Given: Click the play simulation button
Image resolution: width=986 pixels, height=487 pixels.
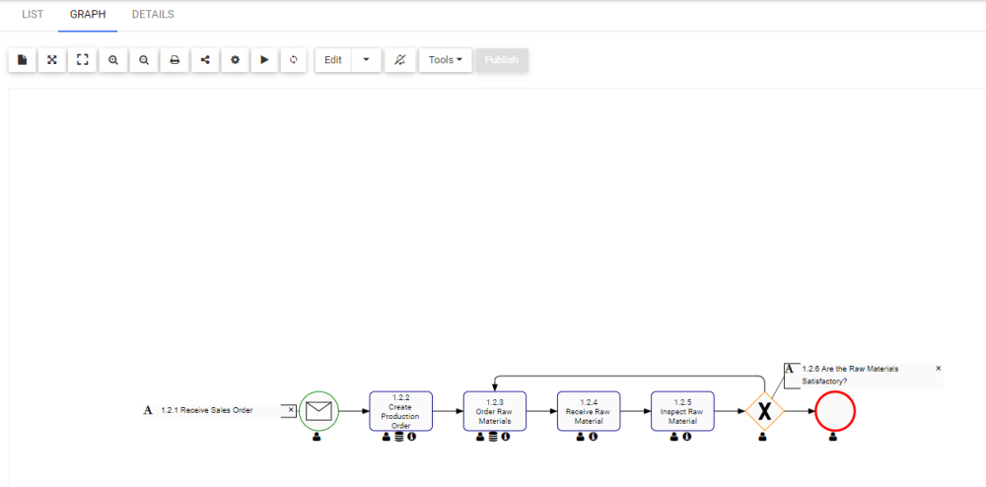Looking at the screenshot, I should click(264, 60).
